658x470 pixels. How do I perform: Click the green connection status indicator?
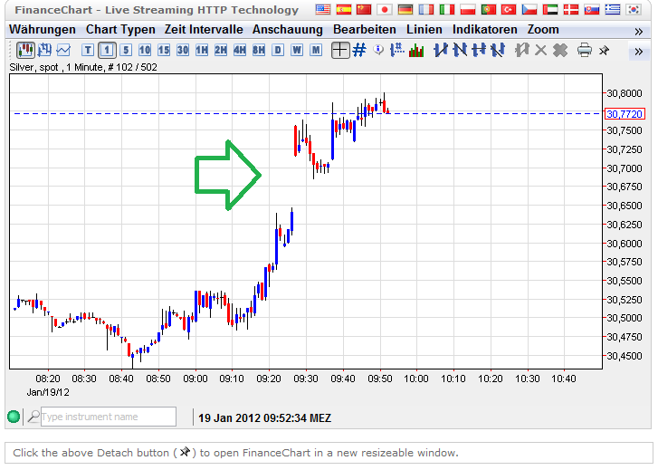click(14, 417)
